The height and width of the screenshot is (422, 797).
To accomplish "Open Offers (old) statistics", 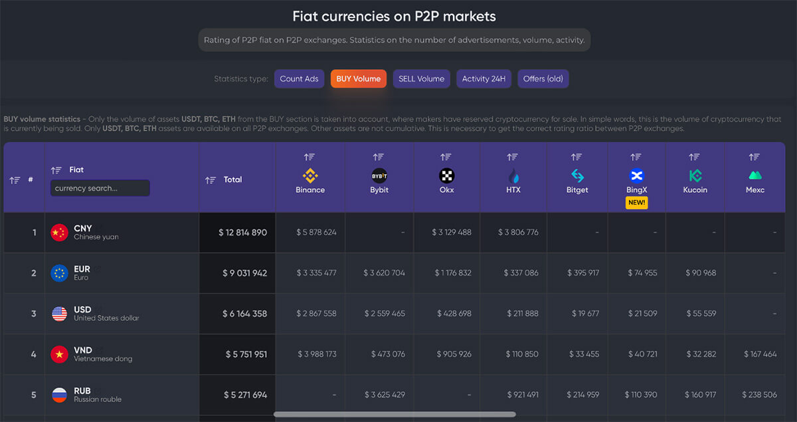I will click(x=543, y=78).
